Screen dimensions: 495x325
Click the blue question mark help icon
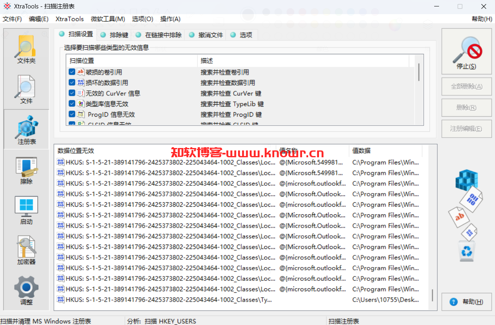454,302
